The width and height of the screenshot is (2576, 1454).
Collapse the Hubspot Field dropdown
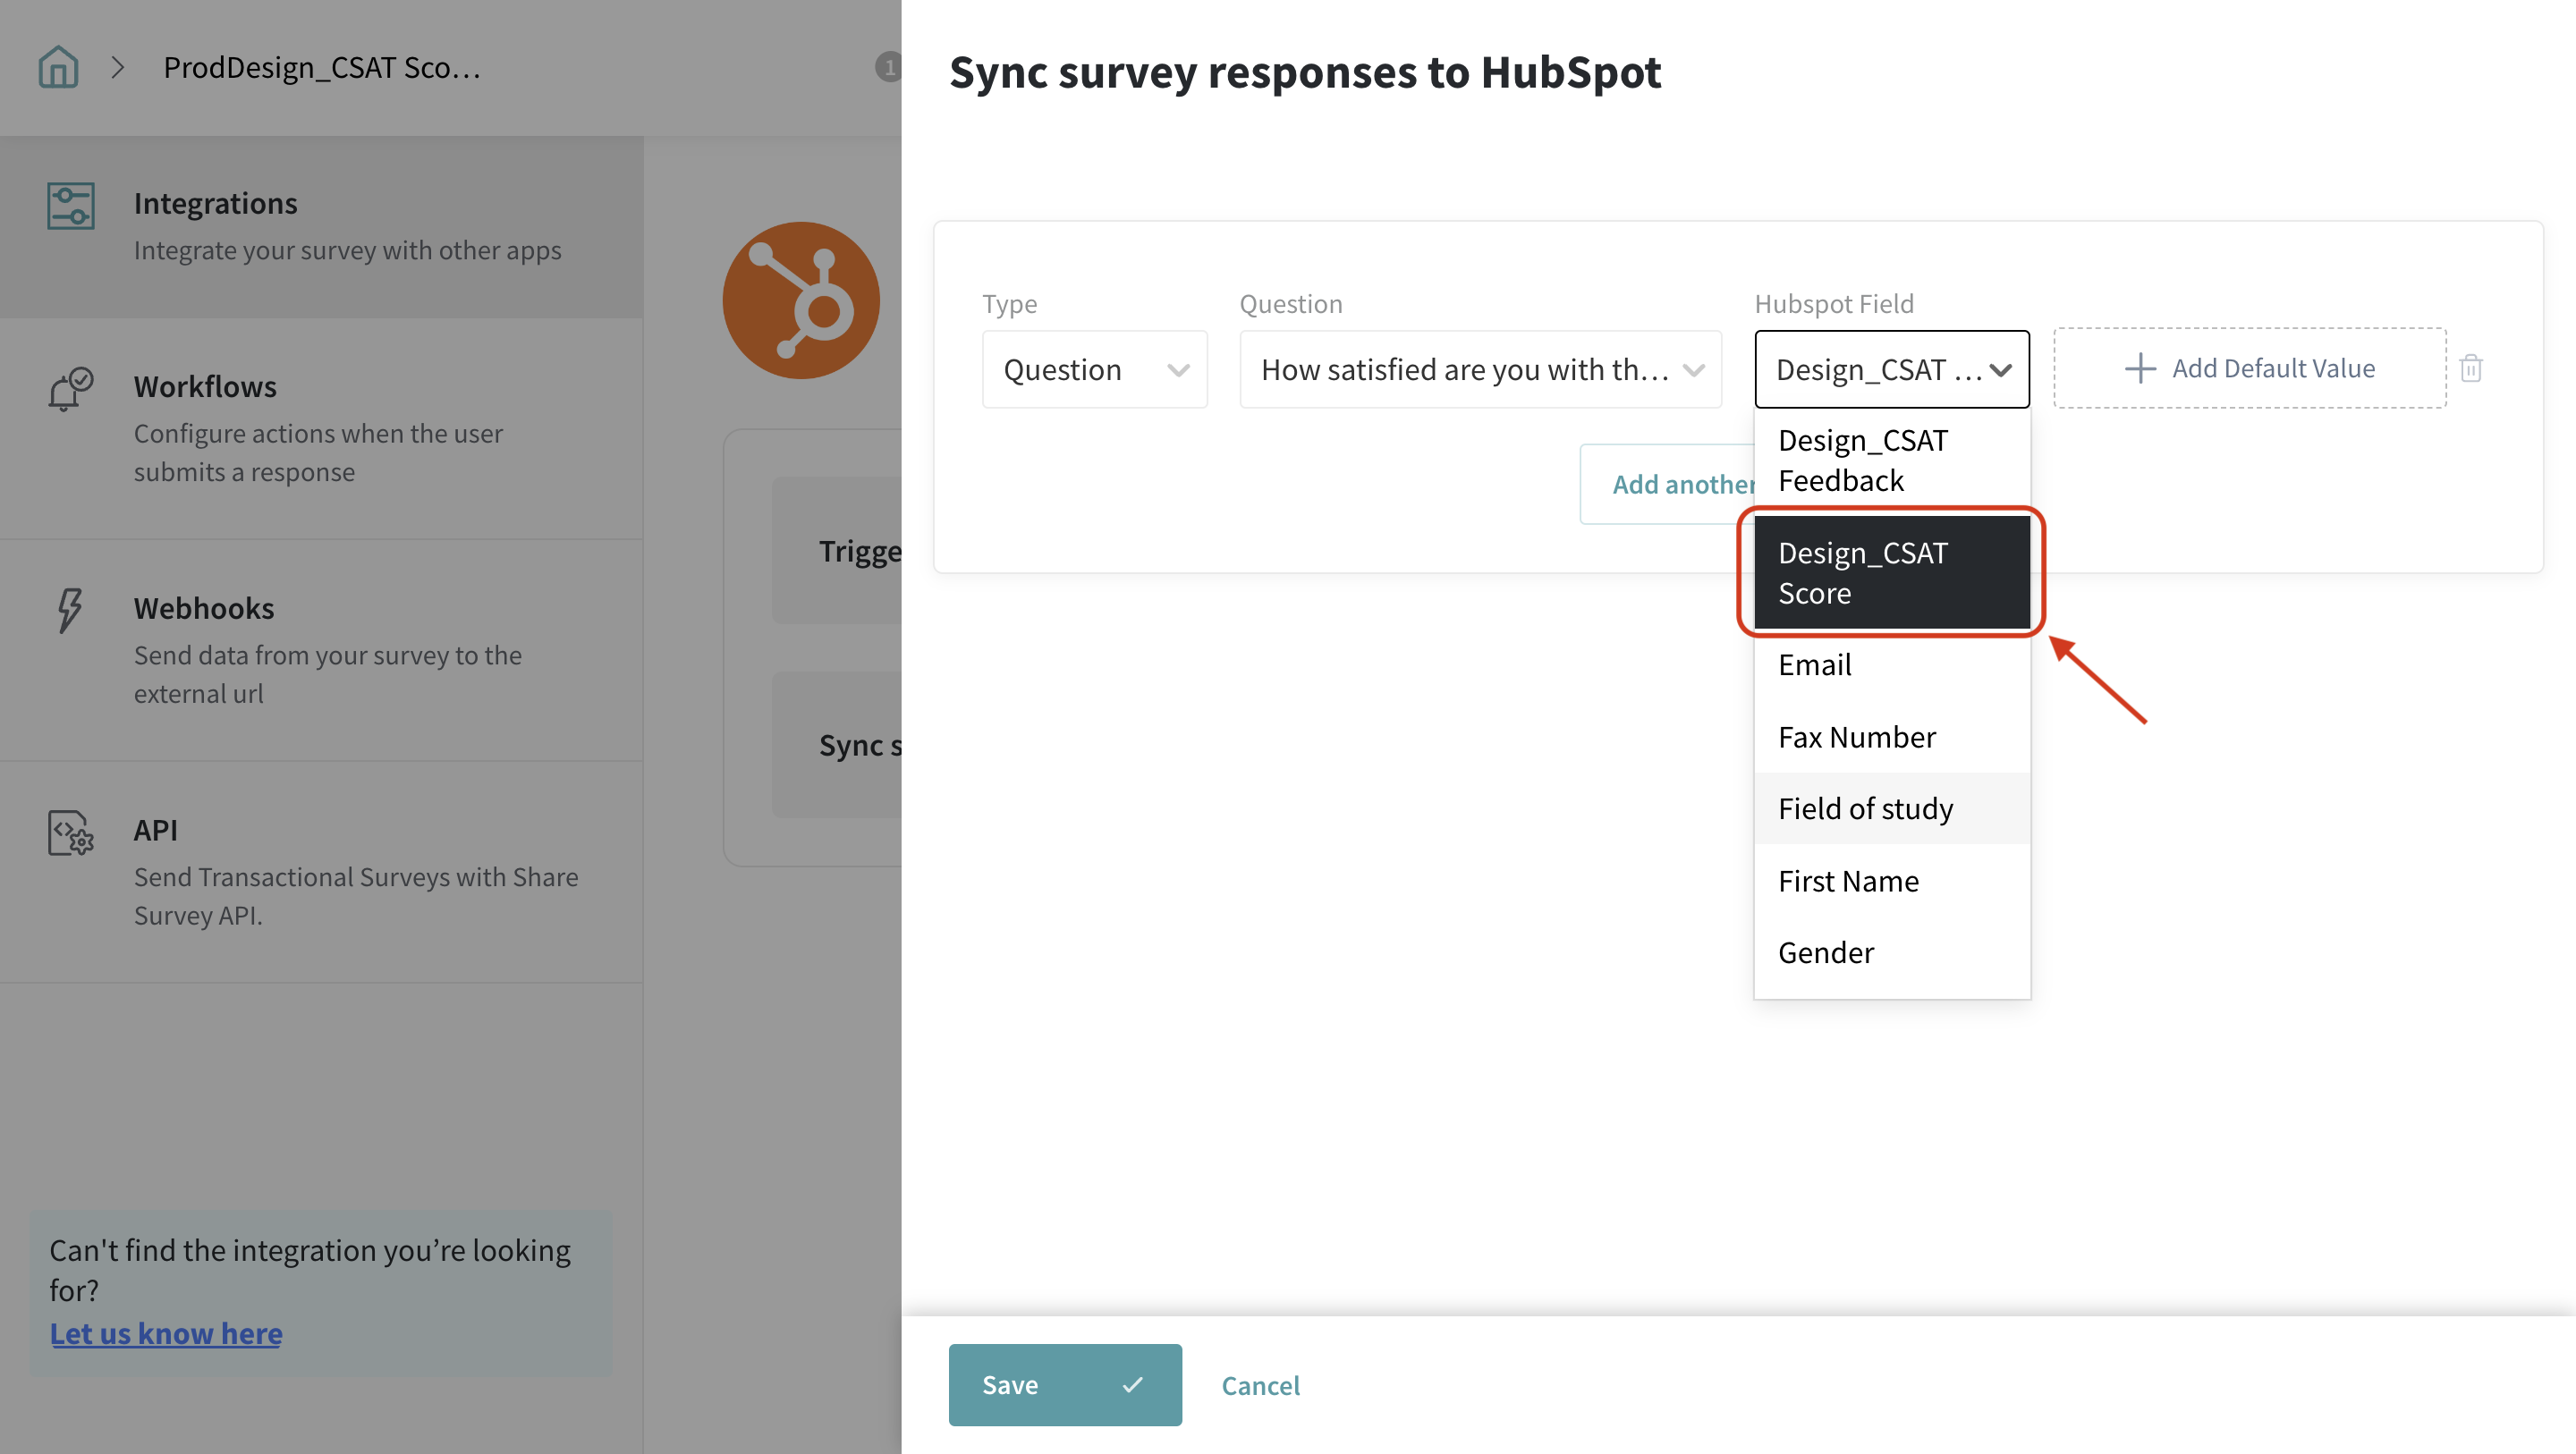(x=1892, y=369)
